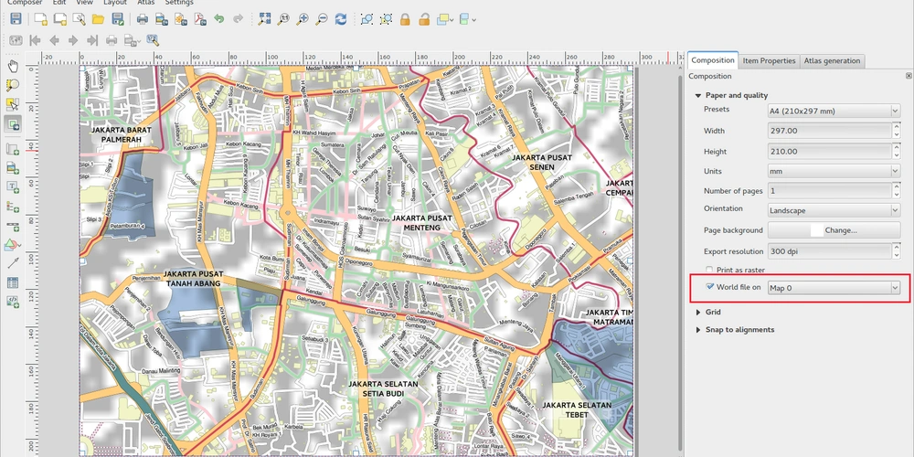Switch to the Atlas generation tab

coord(832,60)
